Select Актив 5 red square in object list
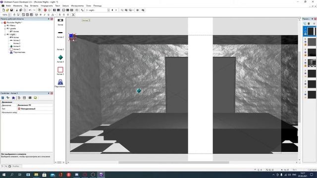Viewport: 317px width, 178px height. 60,70
